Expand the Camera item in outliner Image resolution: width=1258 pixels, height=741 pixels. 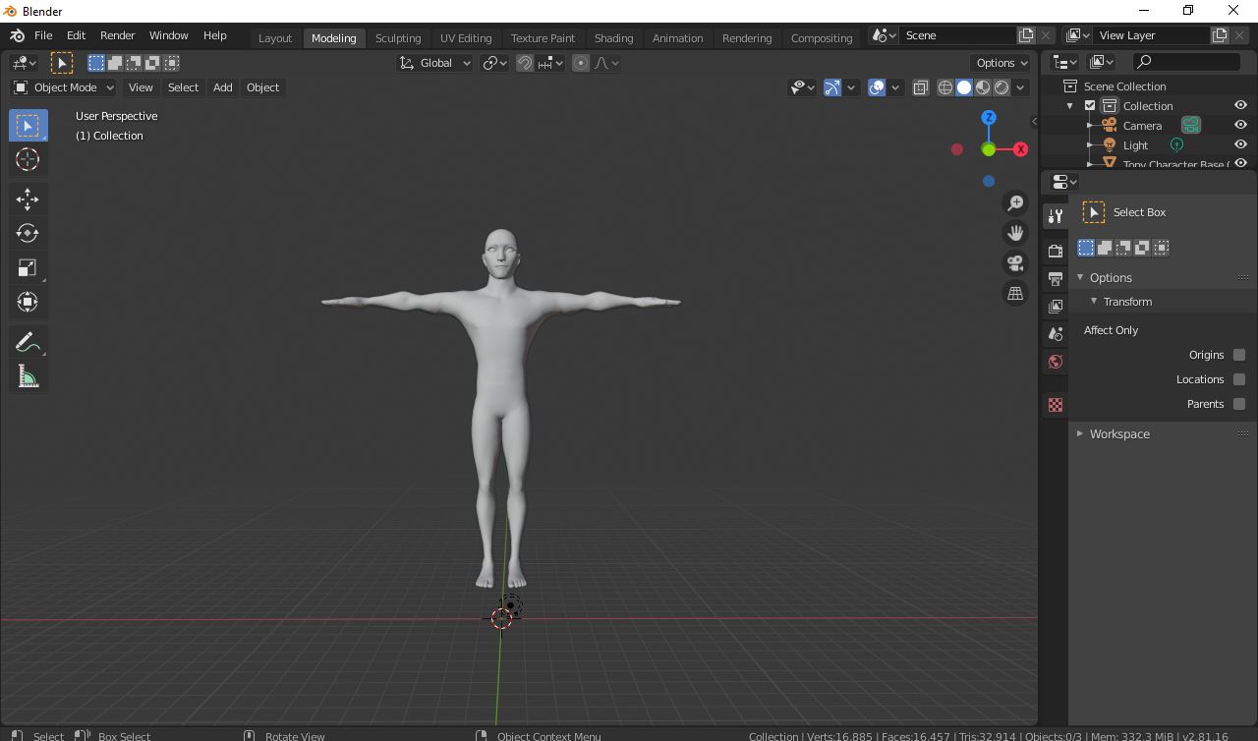(x=1090, y=126)
